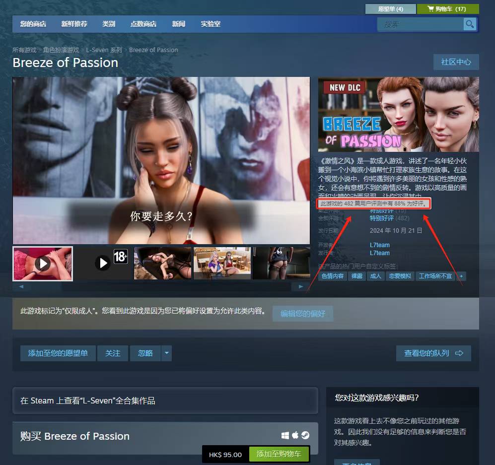This screenshot has height=465, width=495.
Task: Select the last partially visible thumbnail
Action: tap(282, 264)
